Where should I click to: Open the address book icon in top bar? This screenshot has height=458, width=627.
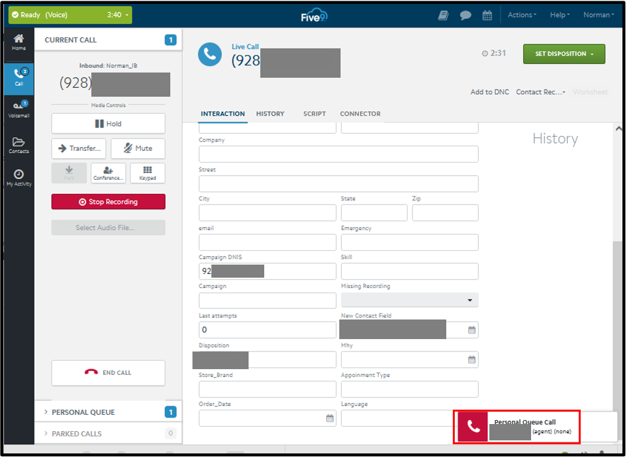coord(442,15)
